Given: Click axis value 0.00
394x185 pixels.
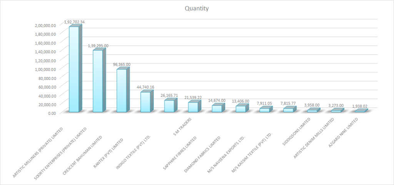Looking at the screenshot, I should (52, 113).
